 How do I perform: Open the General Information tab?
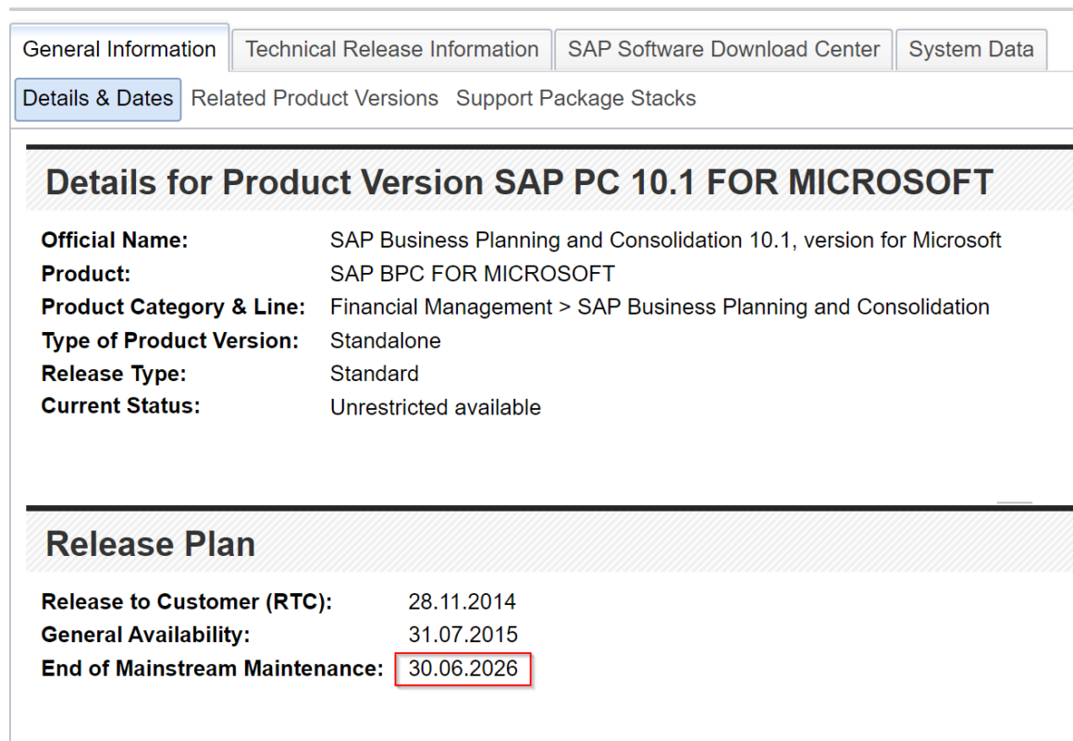(x=119, y=50)
